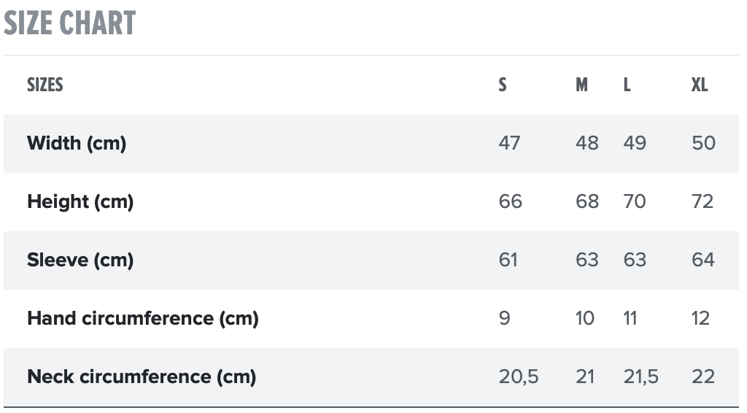Select the Hand circumference (cm) label
The width and height of the screenshot is (747, 413).
(x=143, y=318)
